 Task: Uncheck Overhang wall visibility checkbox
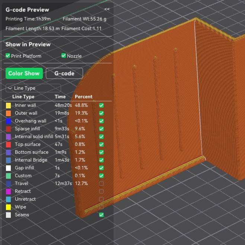pos(101,121)
